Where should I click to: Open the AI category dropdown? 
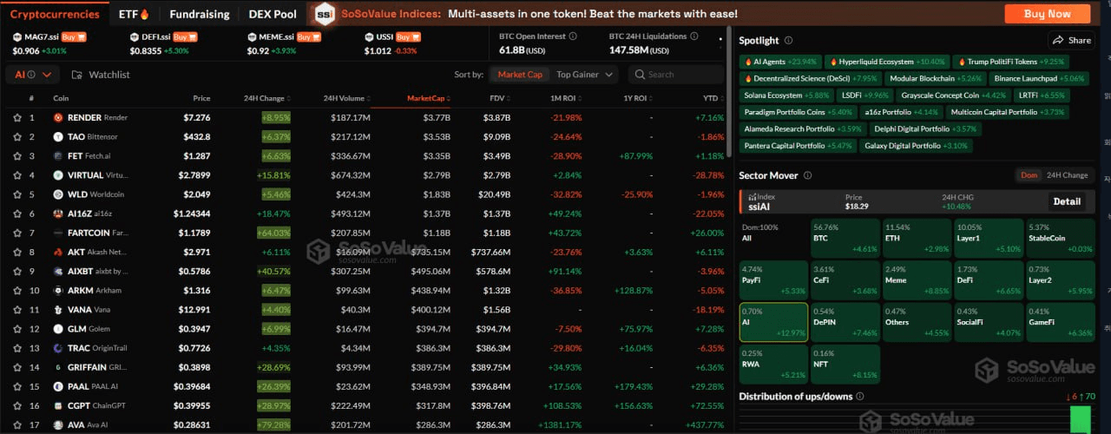pyautogui.click(x=23, y=75)
